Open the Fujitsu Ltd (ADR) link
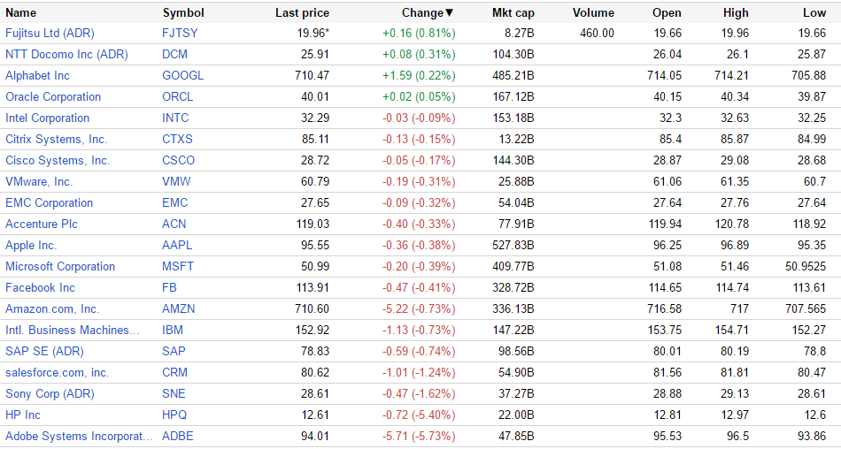Image resolution: width=841 pixels, height=449 pixels. tap(50, 33)
